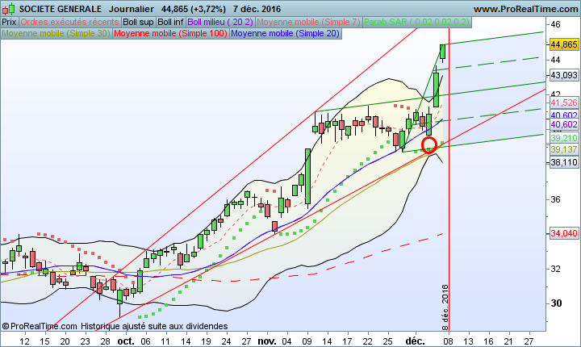Select the Prix legend label

[9, 23]
